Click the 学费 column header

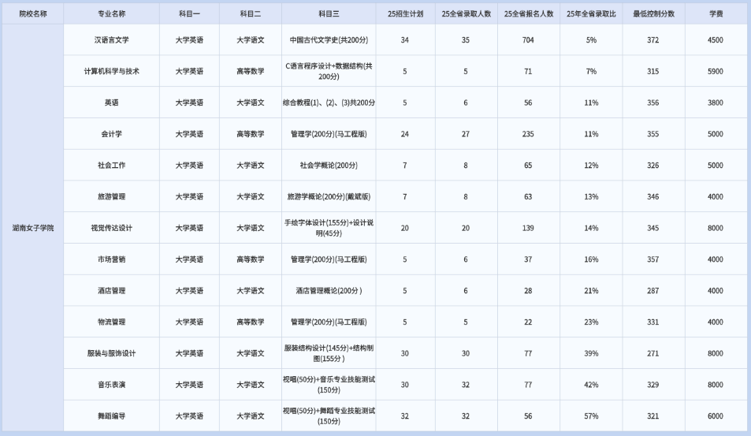715,14
